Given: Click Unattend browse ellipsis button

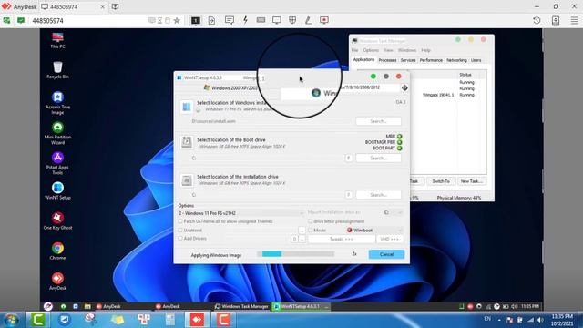Looking at the screenshot, I should point(302,231).
